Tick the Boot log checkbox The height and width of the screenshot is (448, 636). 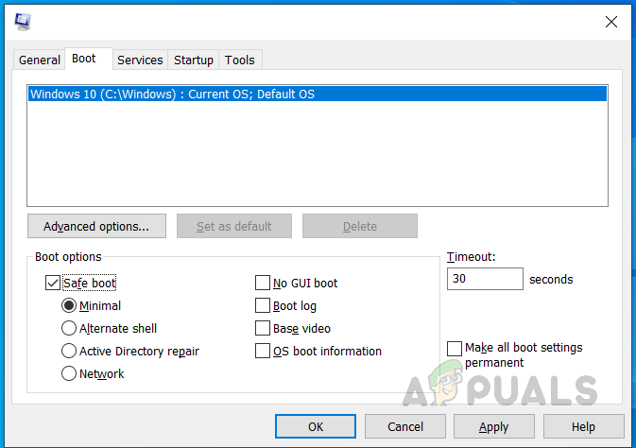pos(263,305)
